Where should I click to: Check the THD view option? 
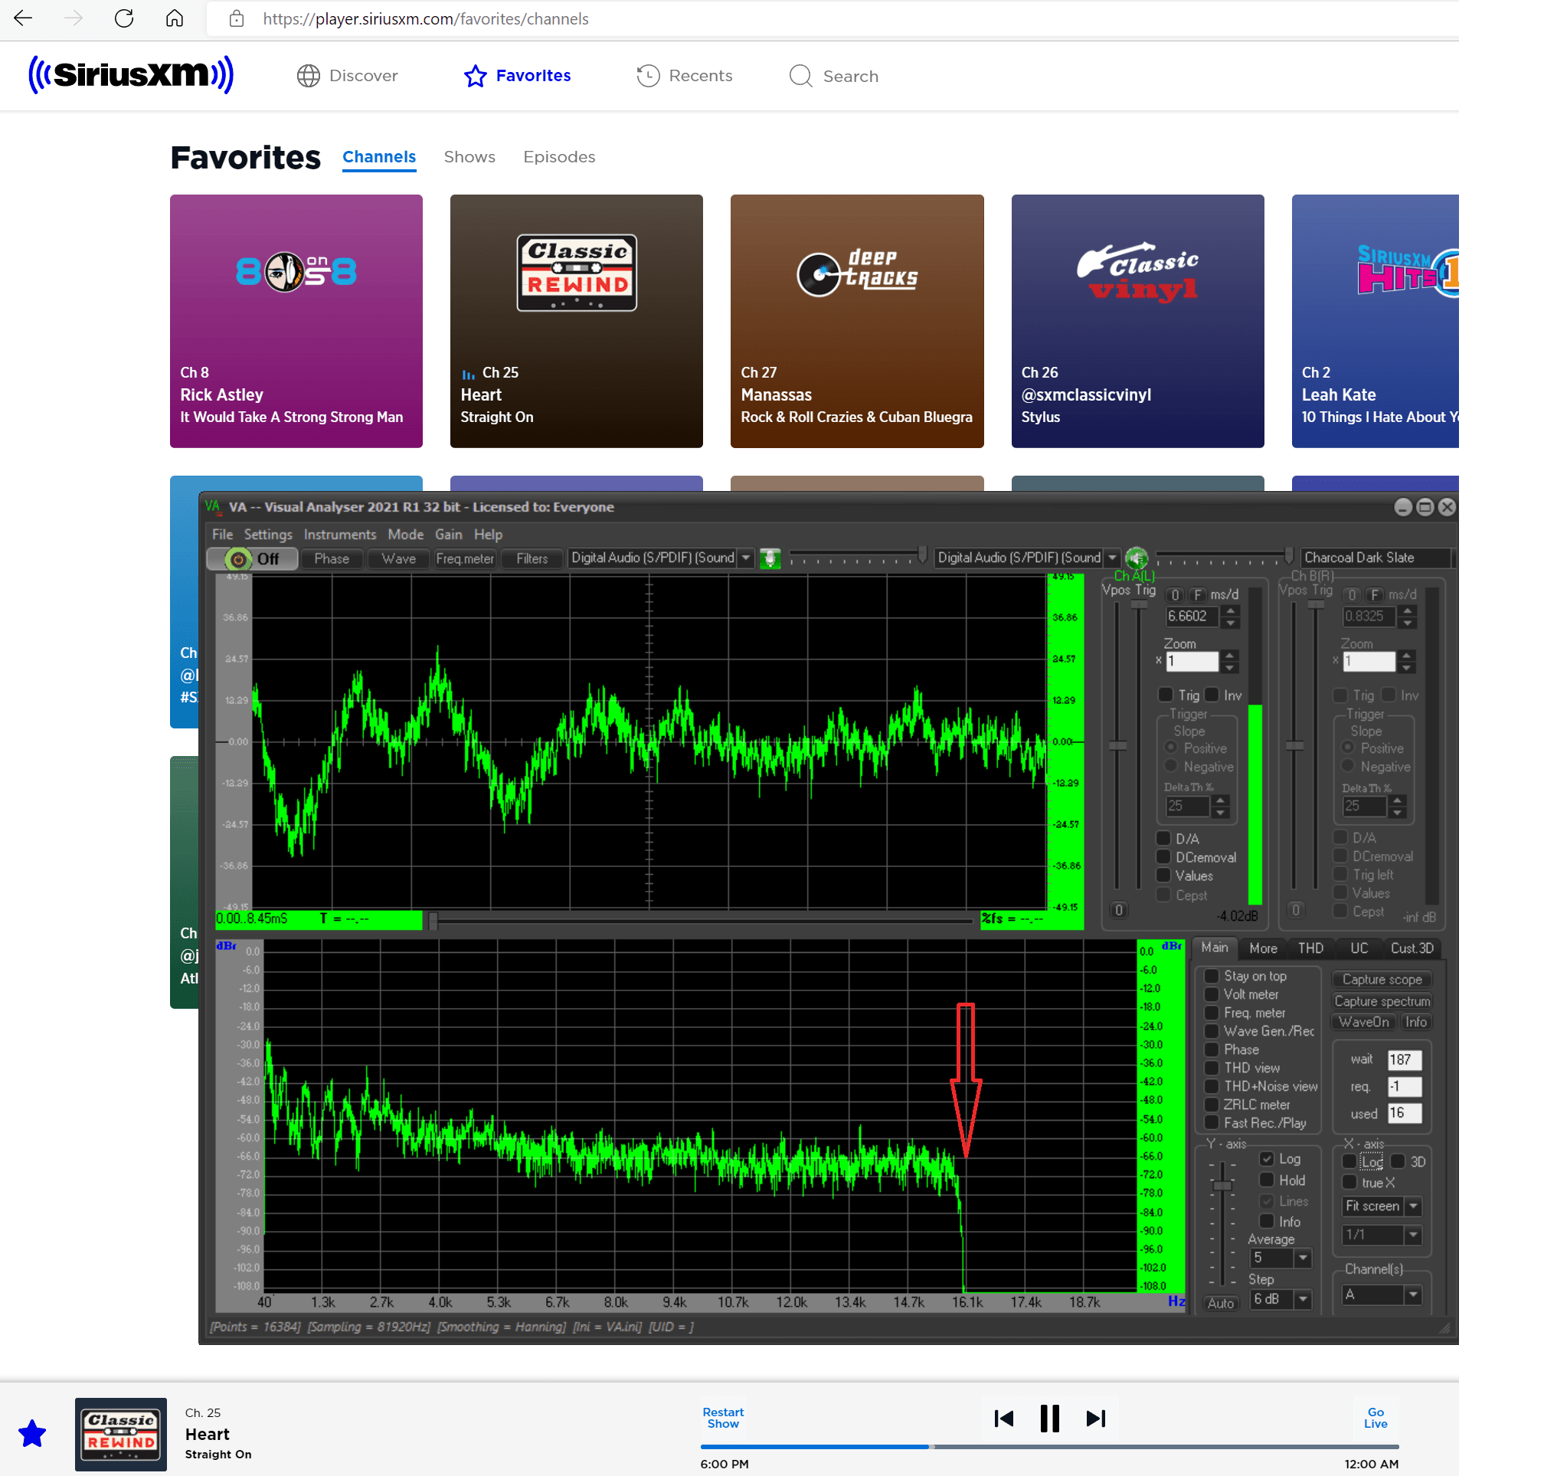[1212, 1068]
